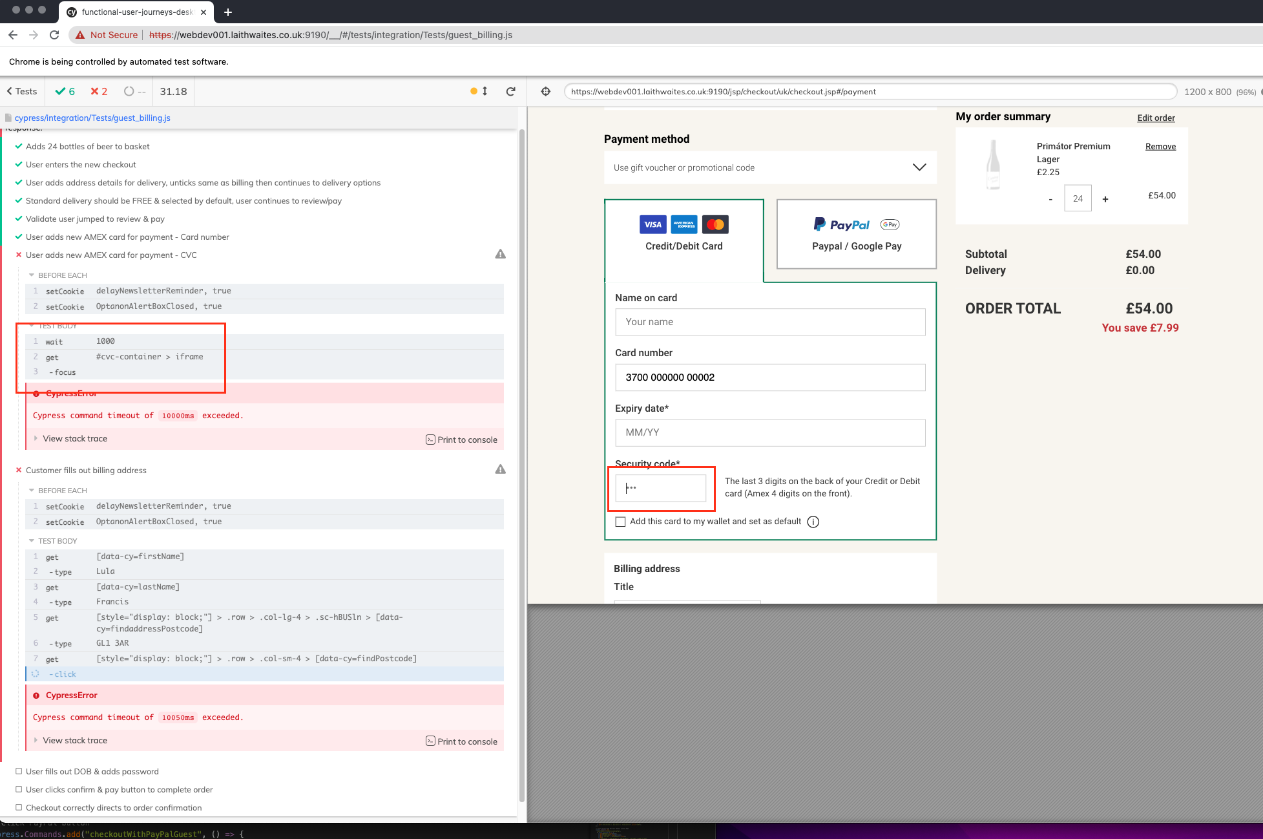Click browser page reload icon
This screenshot has height=839, width=1263.
coord(54,35)
